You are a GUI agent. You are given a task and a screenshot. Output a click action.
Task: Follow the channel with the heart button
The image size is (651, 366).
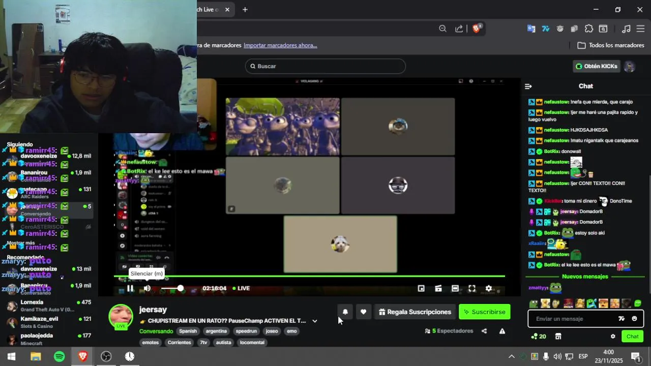363,312
